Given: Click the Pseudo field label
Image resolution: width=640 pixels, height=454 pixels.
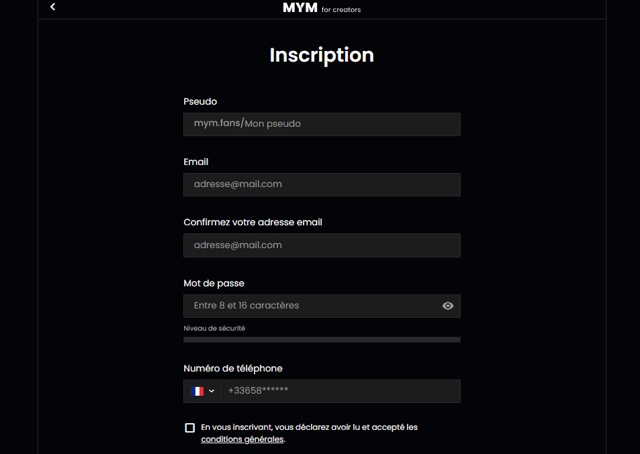Looking at the screenshot, I should [x=200, y=102].
